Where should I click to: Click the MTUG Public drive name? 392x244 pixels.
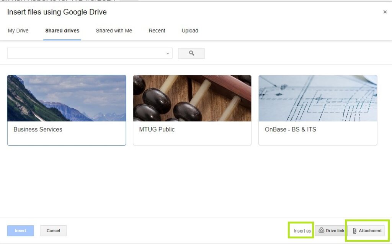click(x=157, y=129)
